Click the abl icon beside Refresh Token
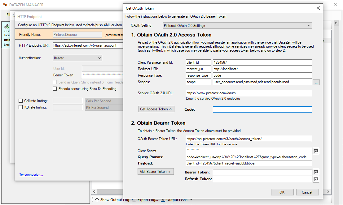This screenshot has height=205, width=343. (x=316, y=179)
